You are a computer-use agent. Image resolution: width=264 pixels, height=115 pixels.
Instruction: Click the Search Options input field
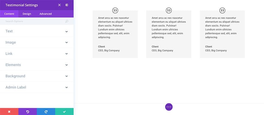click(37, 21)
